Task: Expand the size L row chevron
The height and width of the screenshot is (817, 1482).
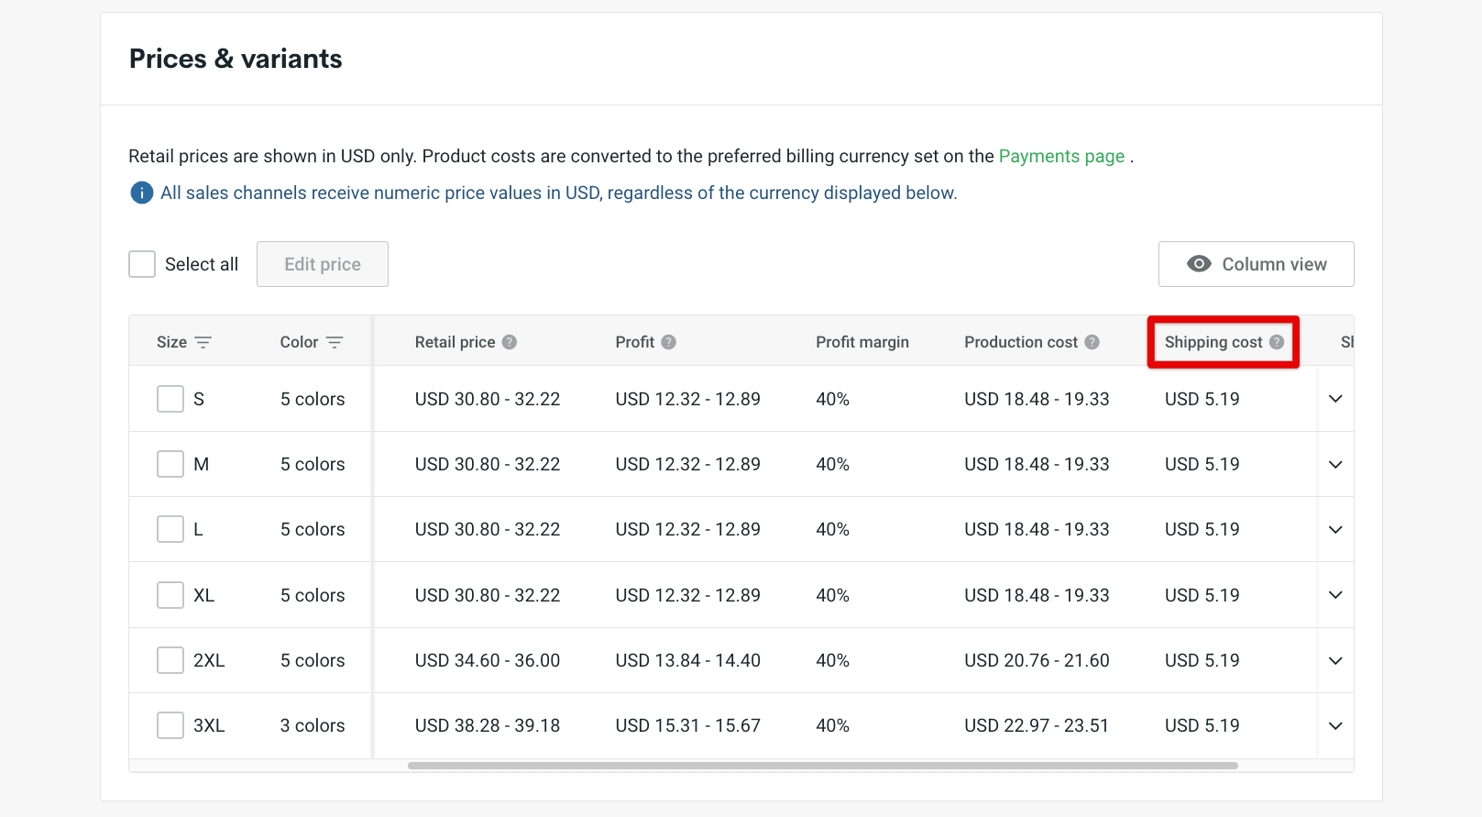Action: pos(1335,529)
